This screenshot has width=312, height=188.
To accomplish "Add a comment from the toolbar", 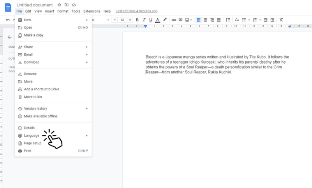I will pyautogui.click(x=180, y=20).
